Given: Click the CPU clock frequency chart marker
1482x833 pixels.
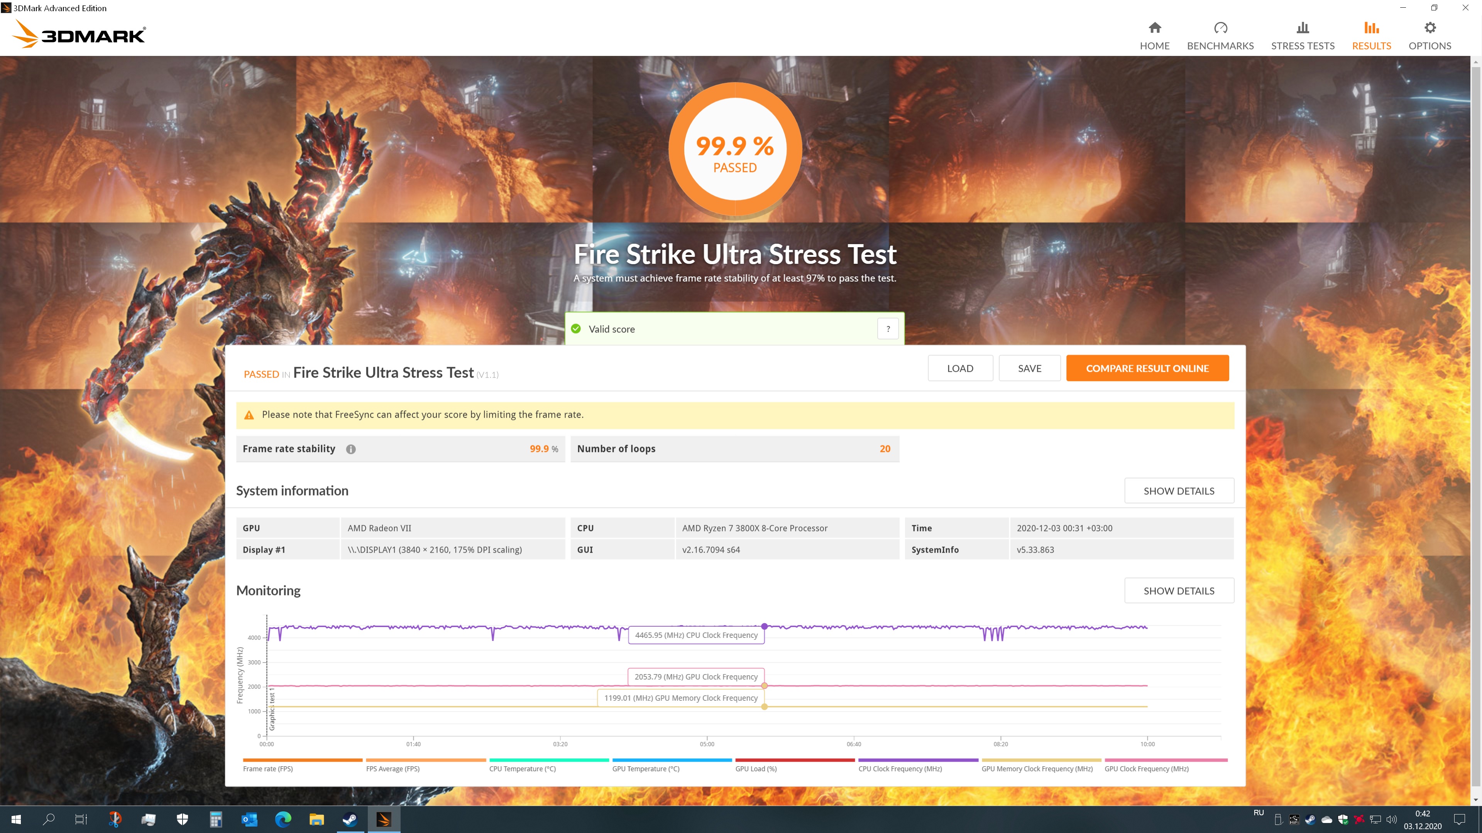Looking at the screenshot, I should [x=764, y=626].
